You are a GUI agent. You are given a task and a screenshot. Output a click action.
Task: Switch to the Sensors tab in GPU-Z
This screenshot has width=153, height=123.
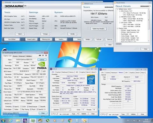(x=15, y=56)
